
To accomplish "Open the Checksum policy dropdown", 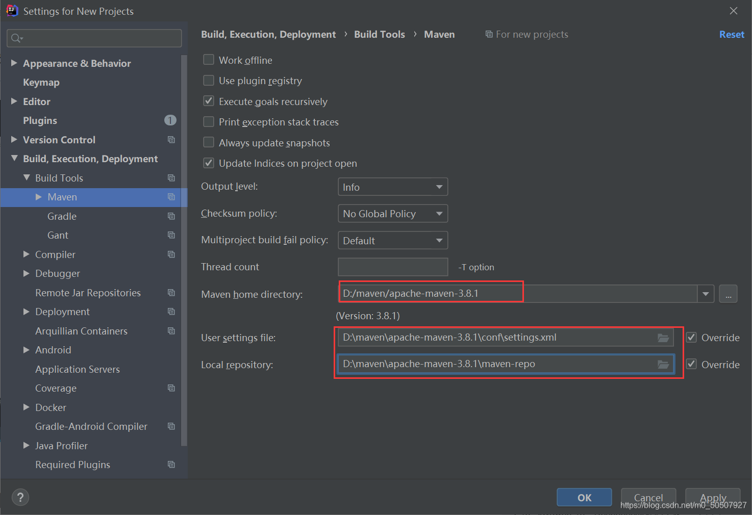I will [393, 214].
